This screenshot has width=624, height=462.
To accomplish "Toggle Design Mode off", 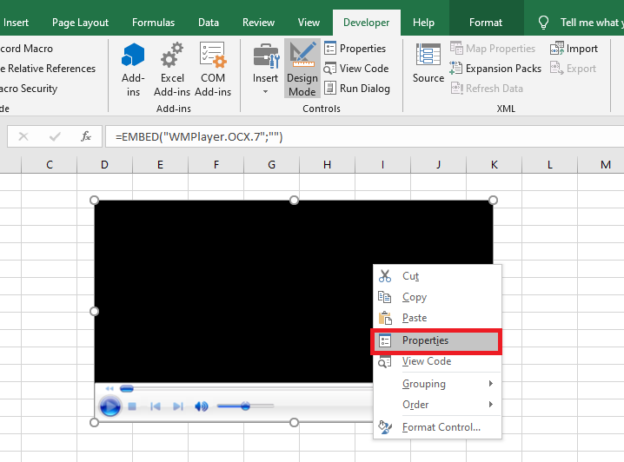I will tap(302, 69).
